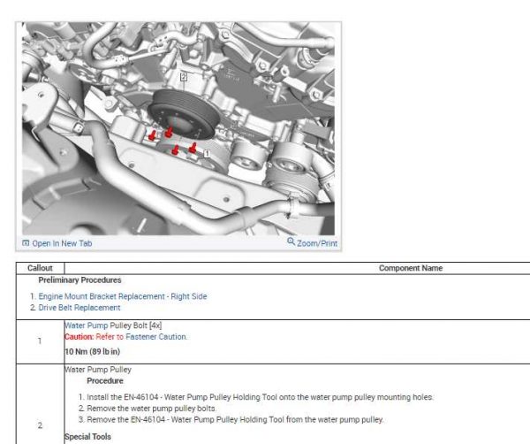Follow the Water Pump link in callout 1
This screenshot has width=530, height=444.
pos(87,325)
